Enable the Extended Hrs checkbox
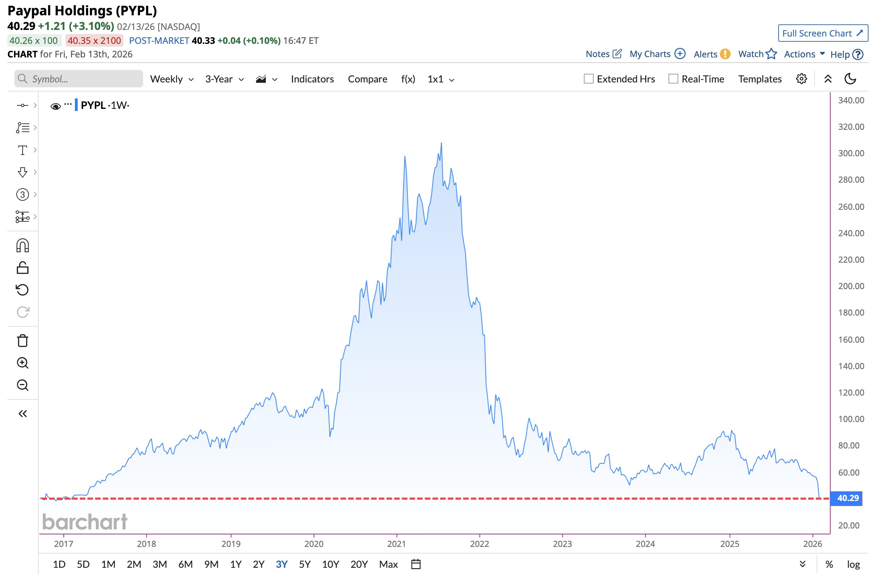 [x=588, y=79]
